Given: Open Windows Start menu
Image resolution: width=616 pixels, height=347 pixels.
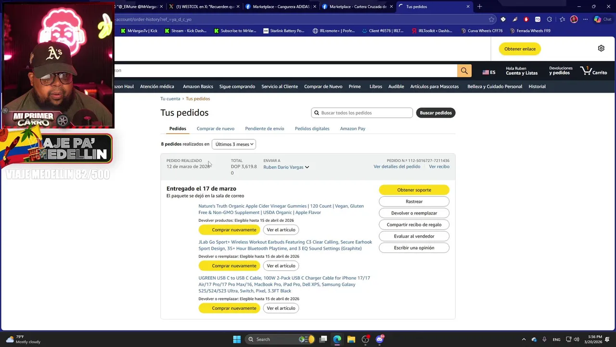Looking at the screenshot, I should 237,339.
